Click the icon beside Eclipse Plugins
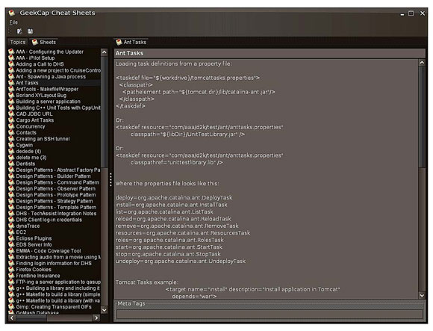Screen dimensions: 433x331 [x=11, y=238]
